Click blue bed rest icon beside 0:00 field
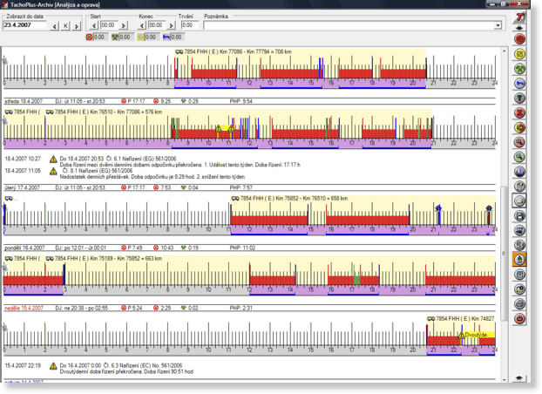 (x=166, y=37)
